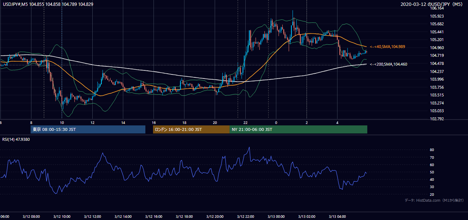This screenshot has height=220, width=468.
Task: Click hour label 0 on price chart axis
Action: click(276, 122)
